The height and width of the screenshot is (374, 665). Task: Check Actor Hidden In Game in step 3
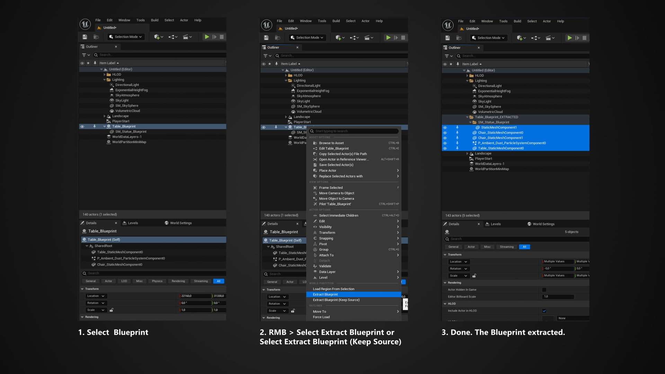point(544,290)
